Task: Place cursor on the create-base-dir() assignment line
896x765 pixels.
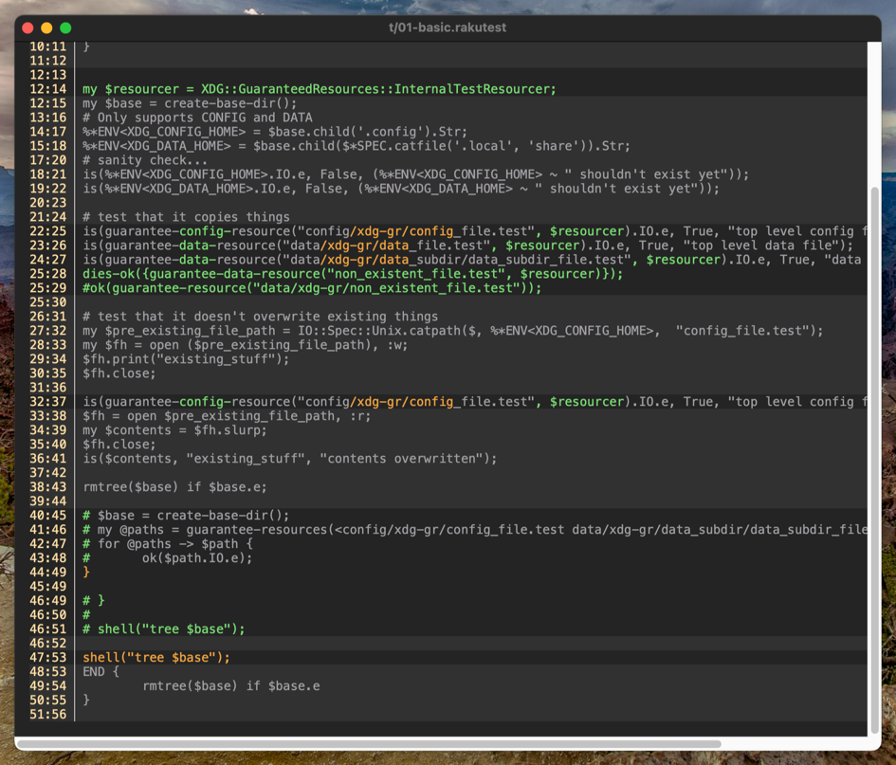Action: (190, 103)
